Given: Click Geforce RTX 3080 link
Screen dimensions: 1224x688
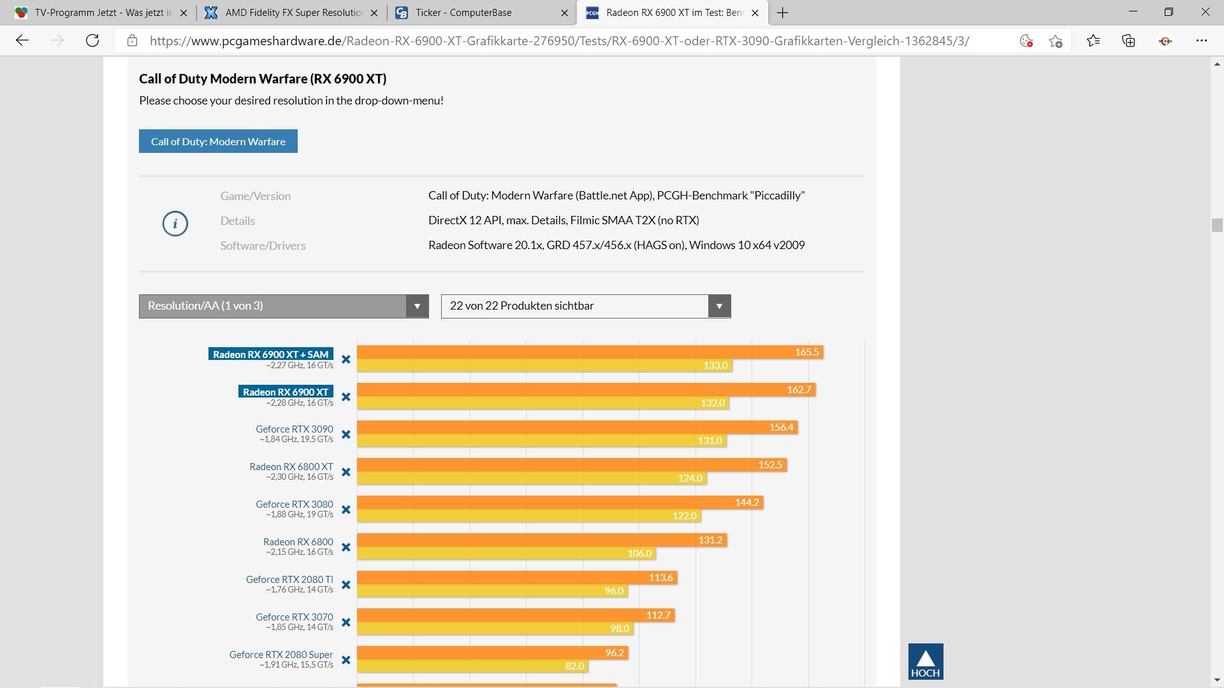Looking at the screenshot, I should pyautogui.click(x=294, y=504).
